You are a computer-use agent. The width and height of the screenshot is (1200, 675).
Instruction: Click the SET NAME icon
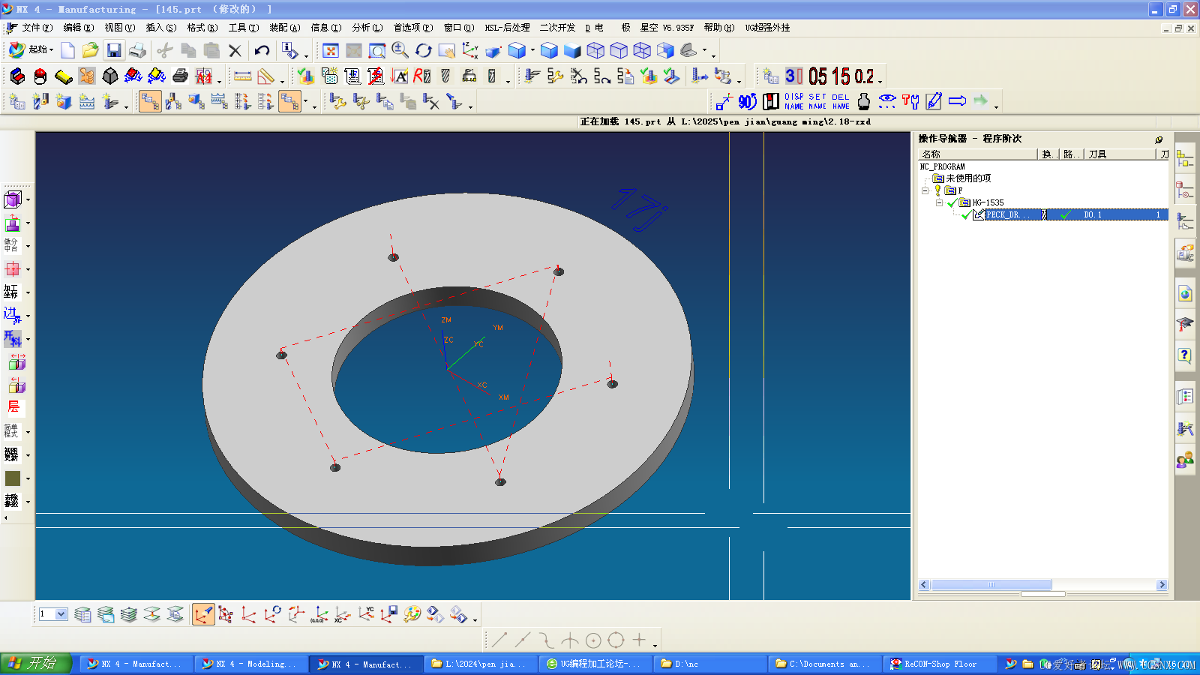817,101
